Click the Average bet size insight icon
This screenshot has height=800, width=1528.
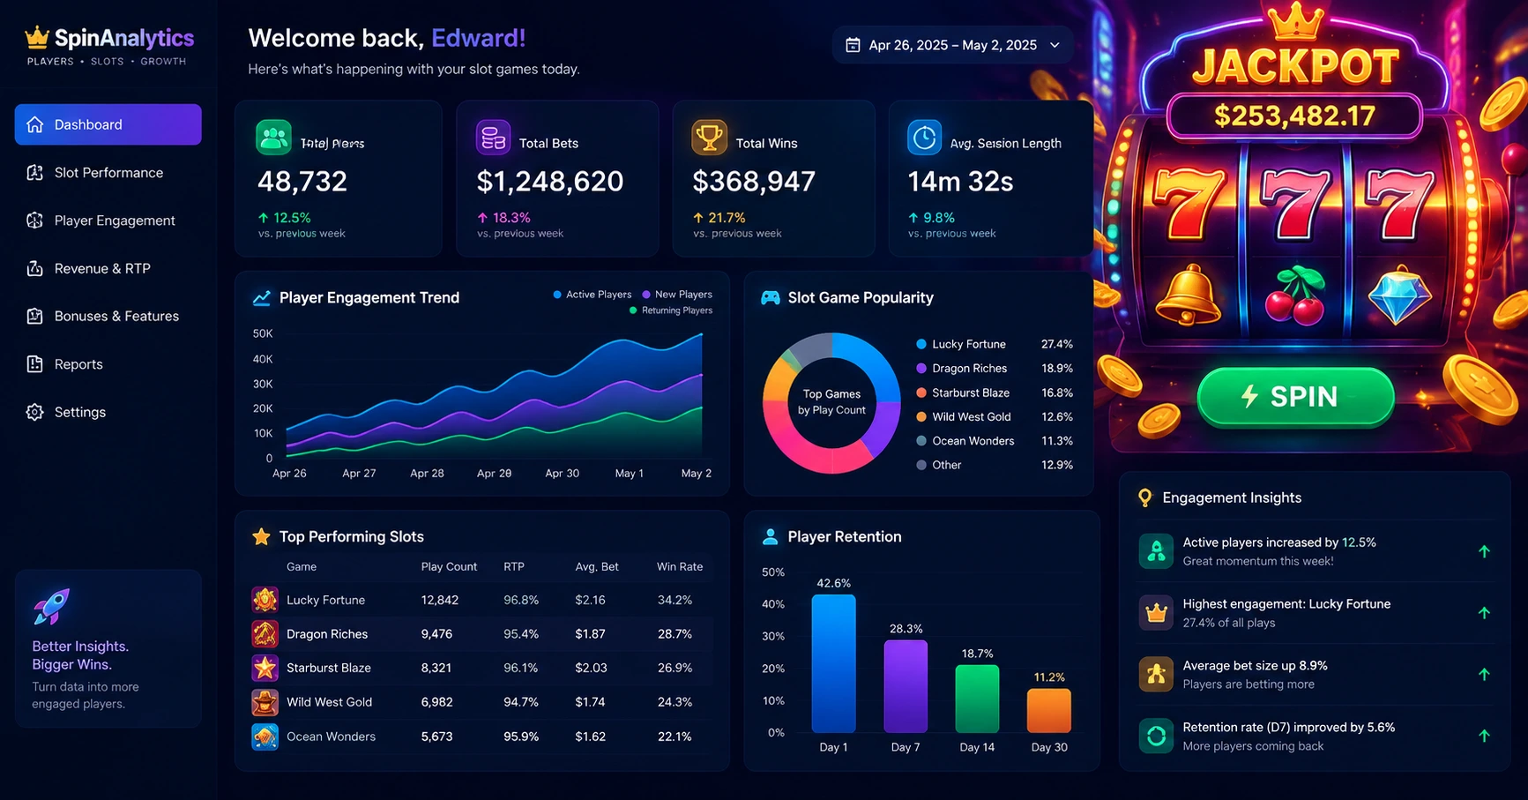click(1156, 674)
